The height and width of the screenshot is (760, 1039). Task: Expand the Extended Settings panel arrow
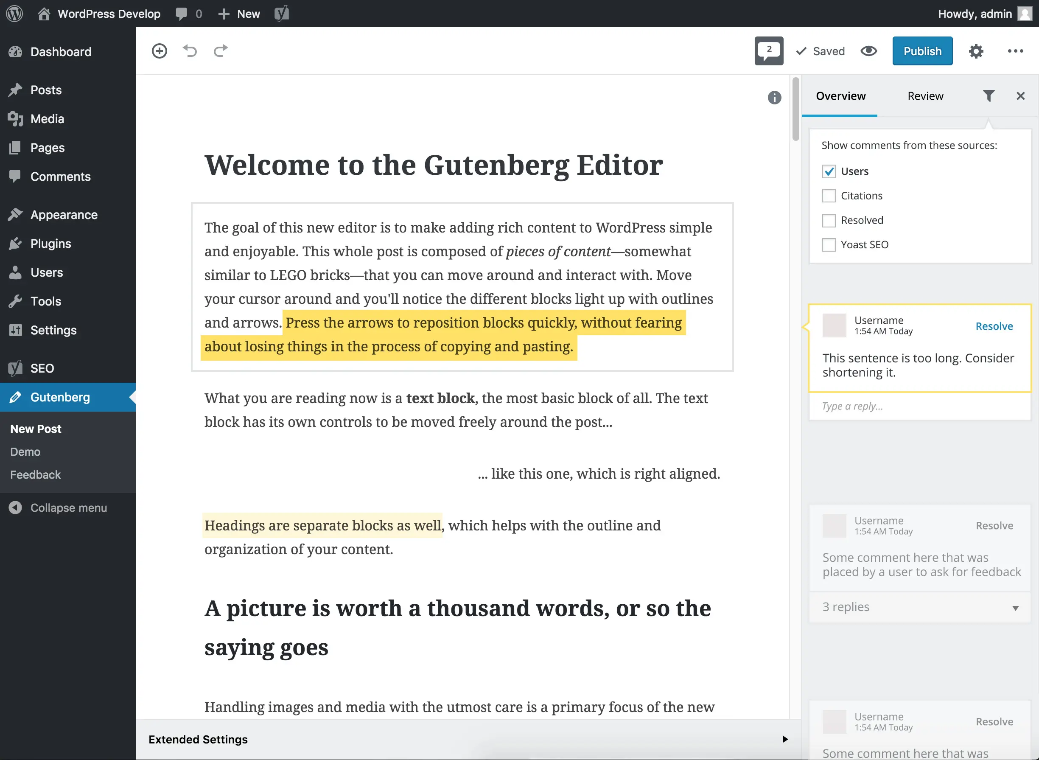785,739
